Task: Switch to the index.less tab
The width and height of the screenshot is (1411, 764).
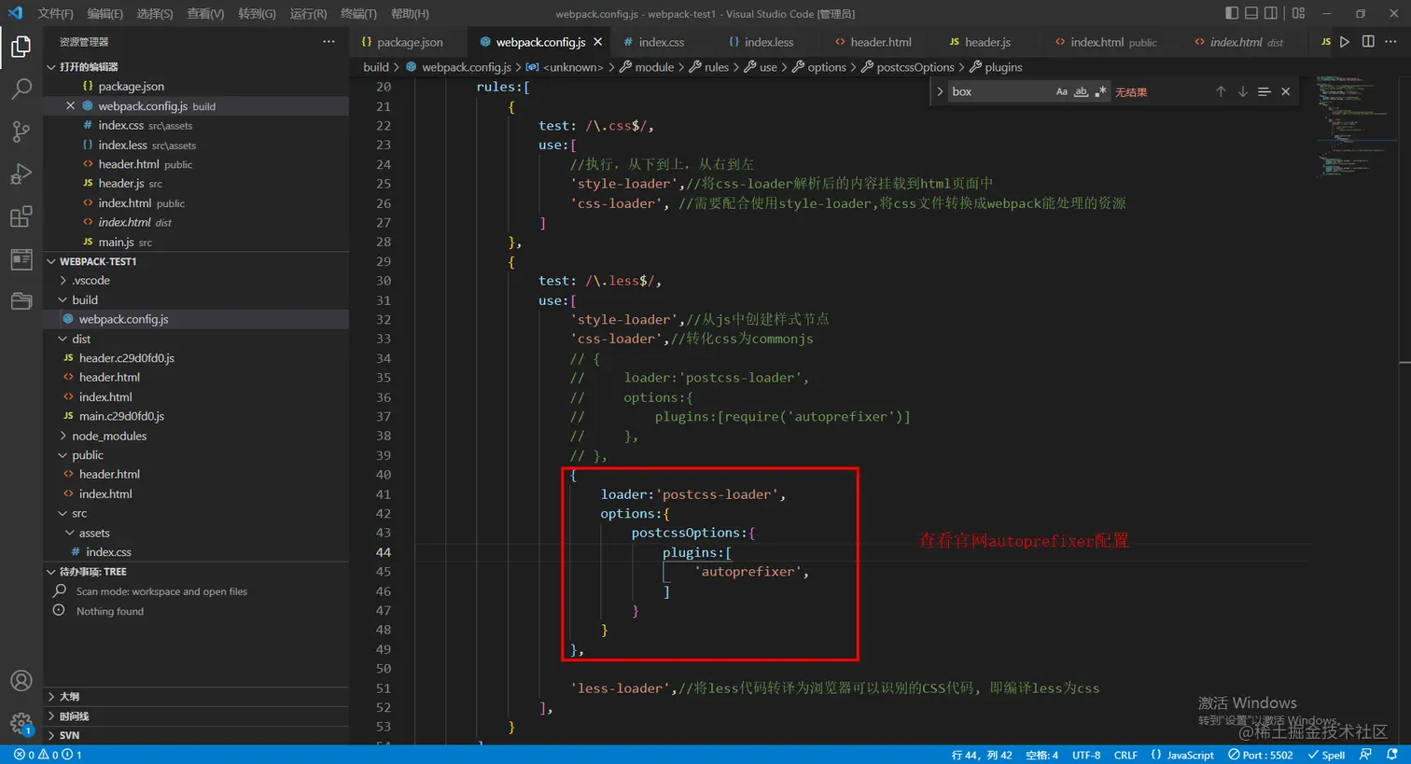Action: point(769,42)
